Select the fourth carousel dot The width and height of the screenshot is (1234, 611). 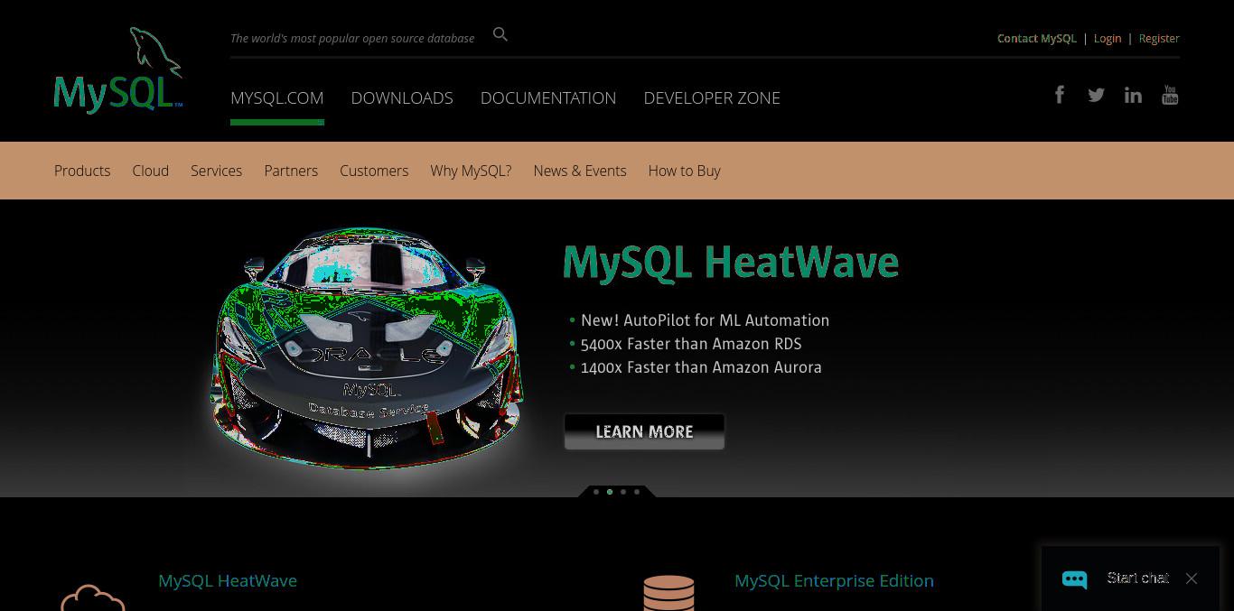(637, 492)
